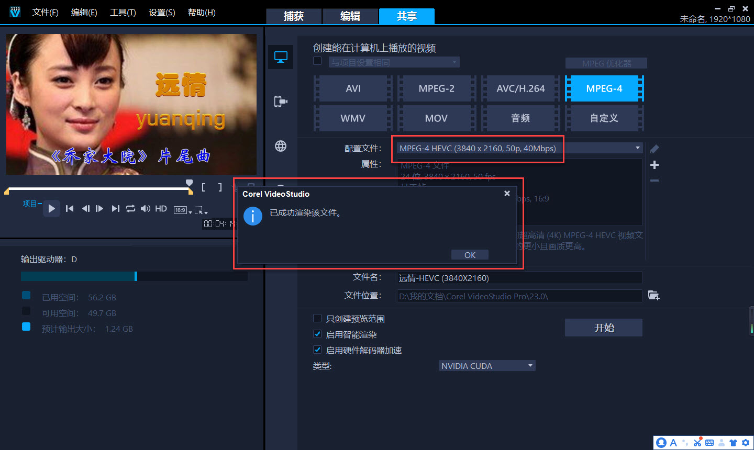
Task: Choose MPEG-4 output format
Action: pyautogui.click(x=604, y=88)
